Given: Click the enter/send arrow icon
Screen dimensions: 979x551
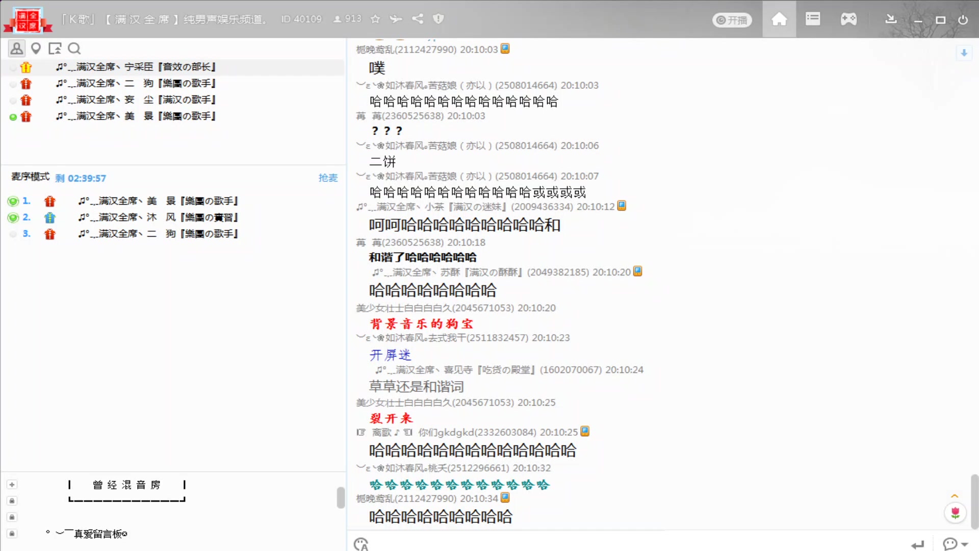Looking at the screenshot, I should tap(918, 545).
